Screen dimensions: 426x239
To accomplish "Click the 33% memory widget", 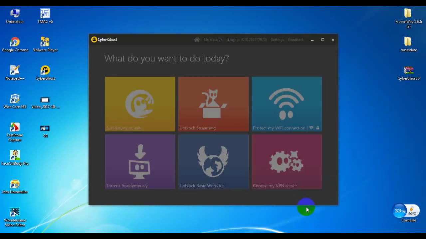I will 400,211.
